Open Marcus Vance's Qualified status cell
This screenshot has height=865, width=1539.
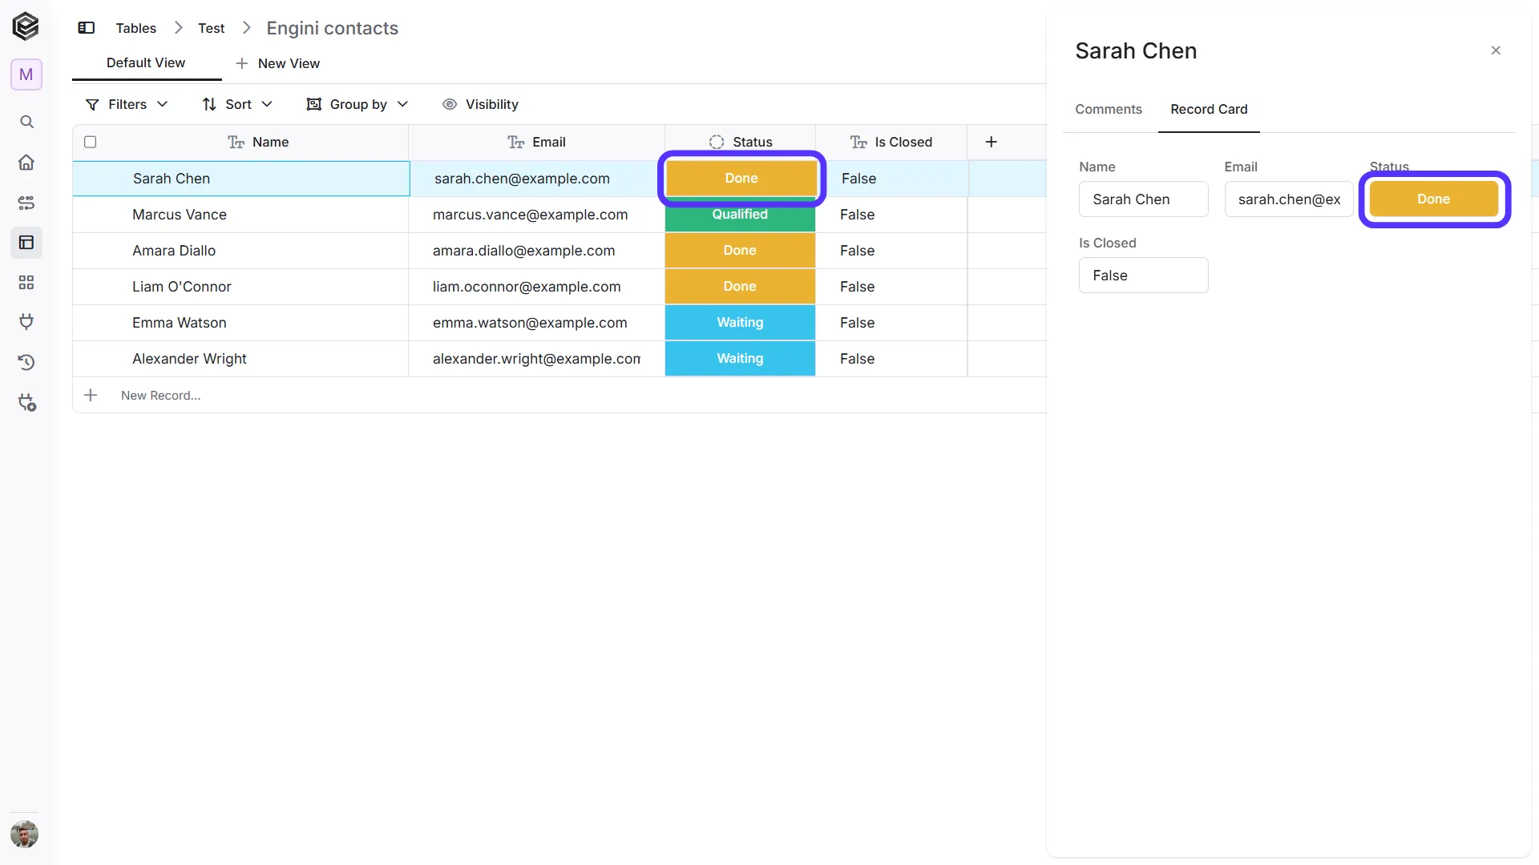pyautogui.click(x=740, y=215)
